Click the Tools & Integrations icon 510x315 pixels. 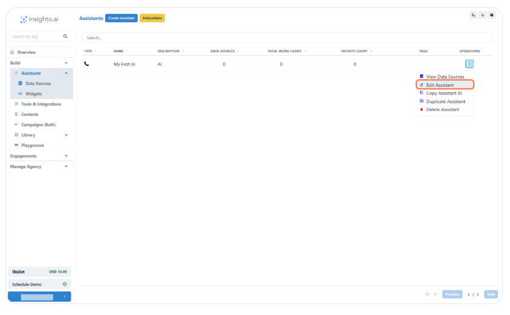click(x=16, y=104)
